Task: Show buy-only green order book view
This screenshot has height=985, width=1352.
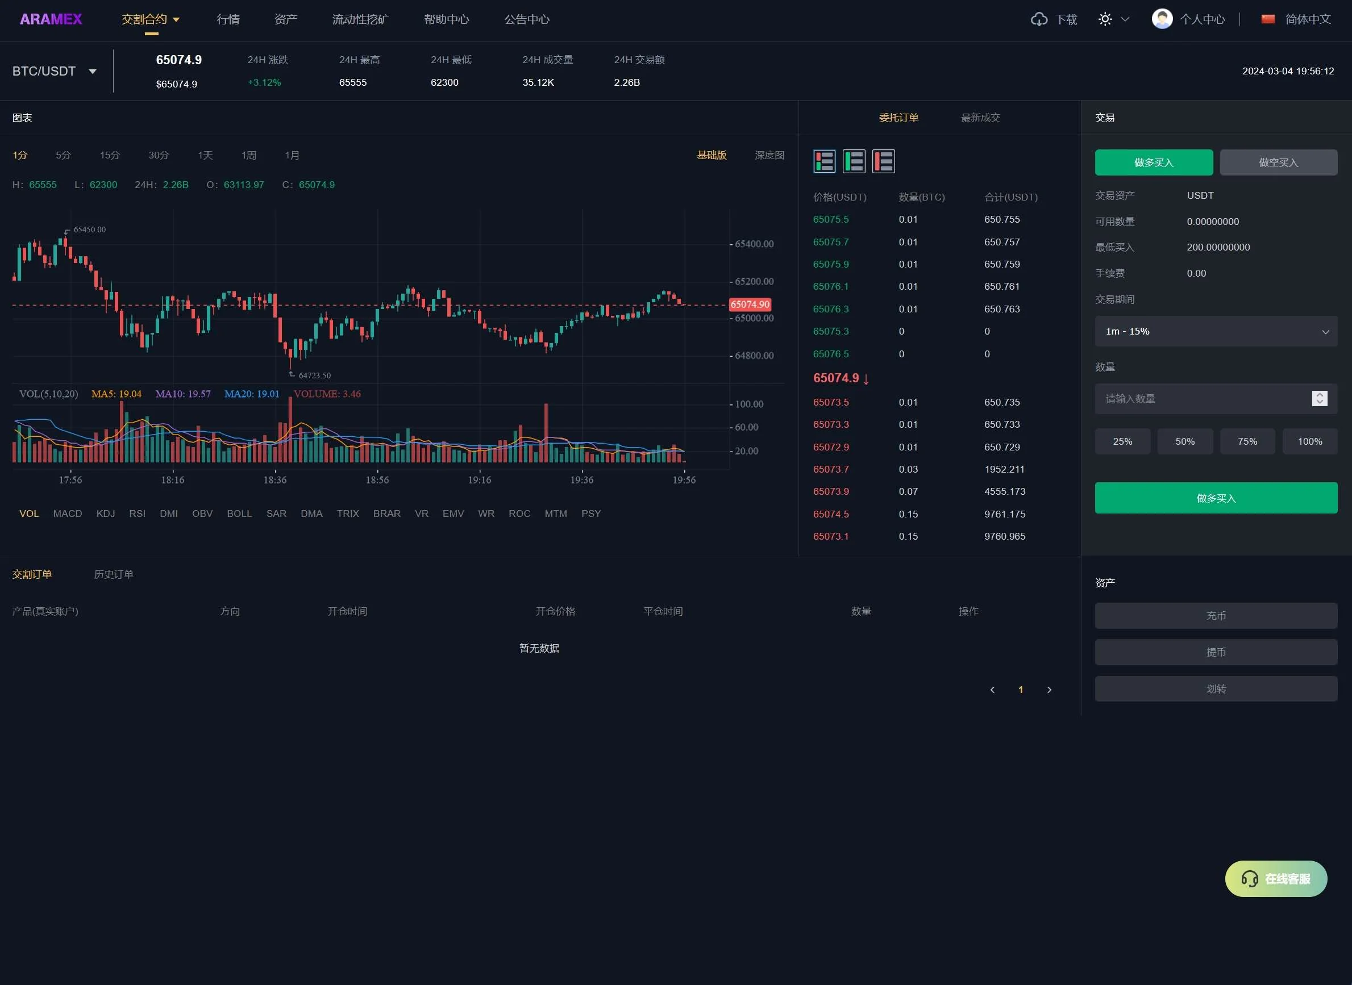Action: coord(854,161)
